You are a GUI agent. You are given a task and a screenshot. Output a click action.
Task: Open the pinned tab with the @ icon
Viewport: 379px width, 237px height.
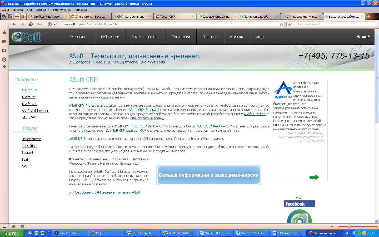click(10, 16)
